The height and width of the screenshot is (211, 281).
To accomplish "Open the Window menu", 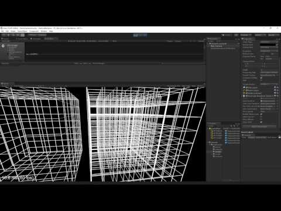I will coord(44,31).
